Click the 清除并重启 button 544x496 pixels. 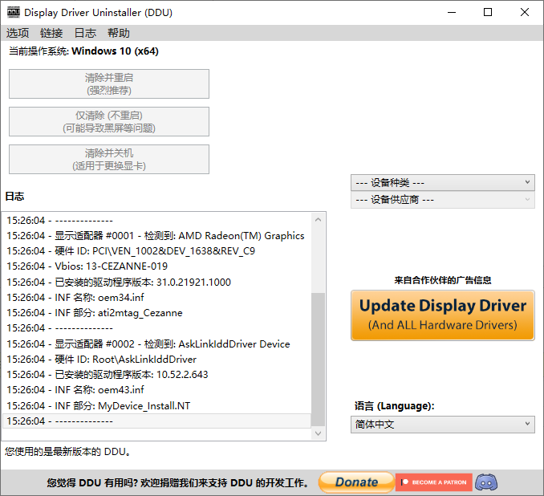[x=109, y=83]
